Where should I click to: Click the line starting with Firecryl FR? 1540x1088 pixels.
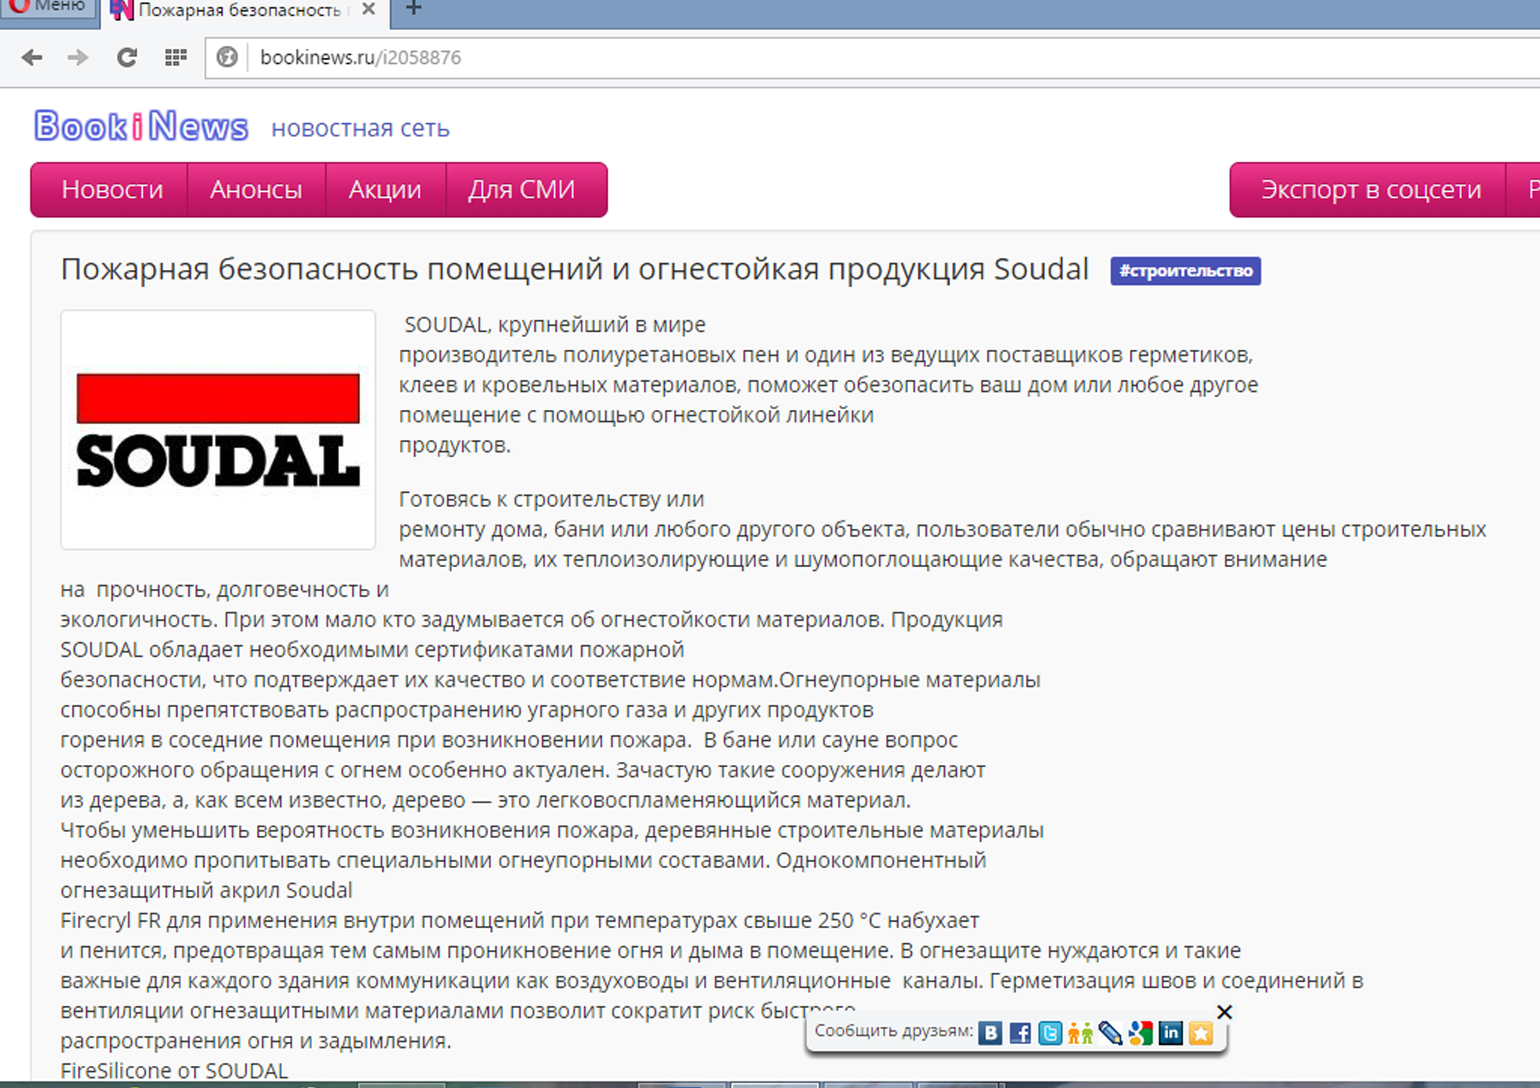pos(520,921)
